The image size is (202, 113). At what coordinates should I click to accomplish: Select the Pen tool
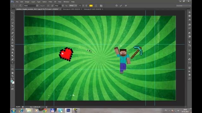tap(13, 59)
